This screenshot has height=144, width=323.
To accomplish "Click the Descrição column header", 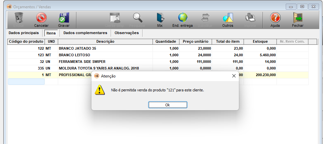I will 105,42.
